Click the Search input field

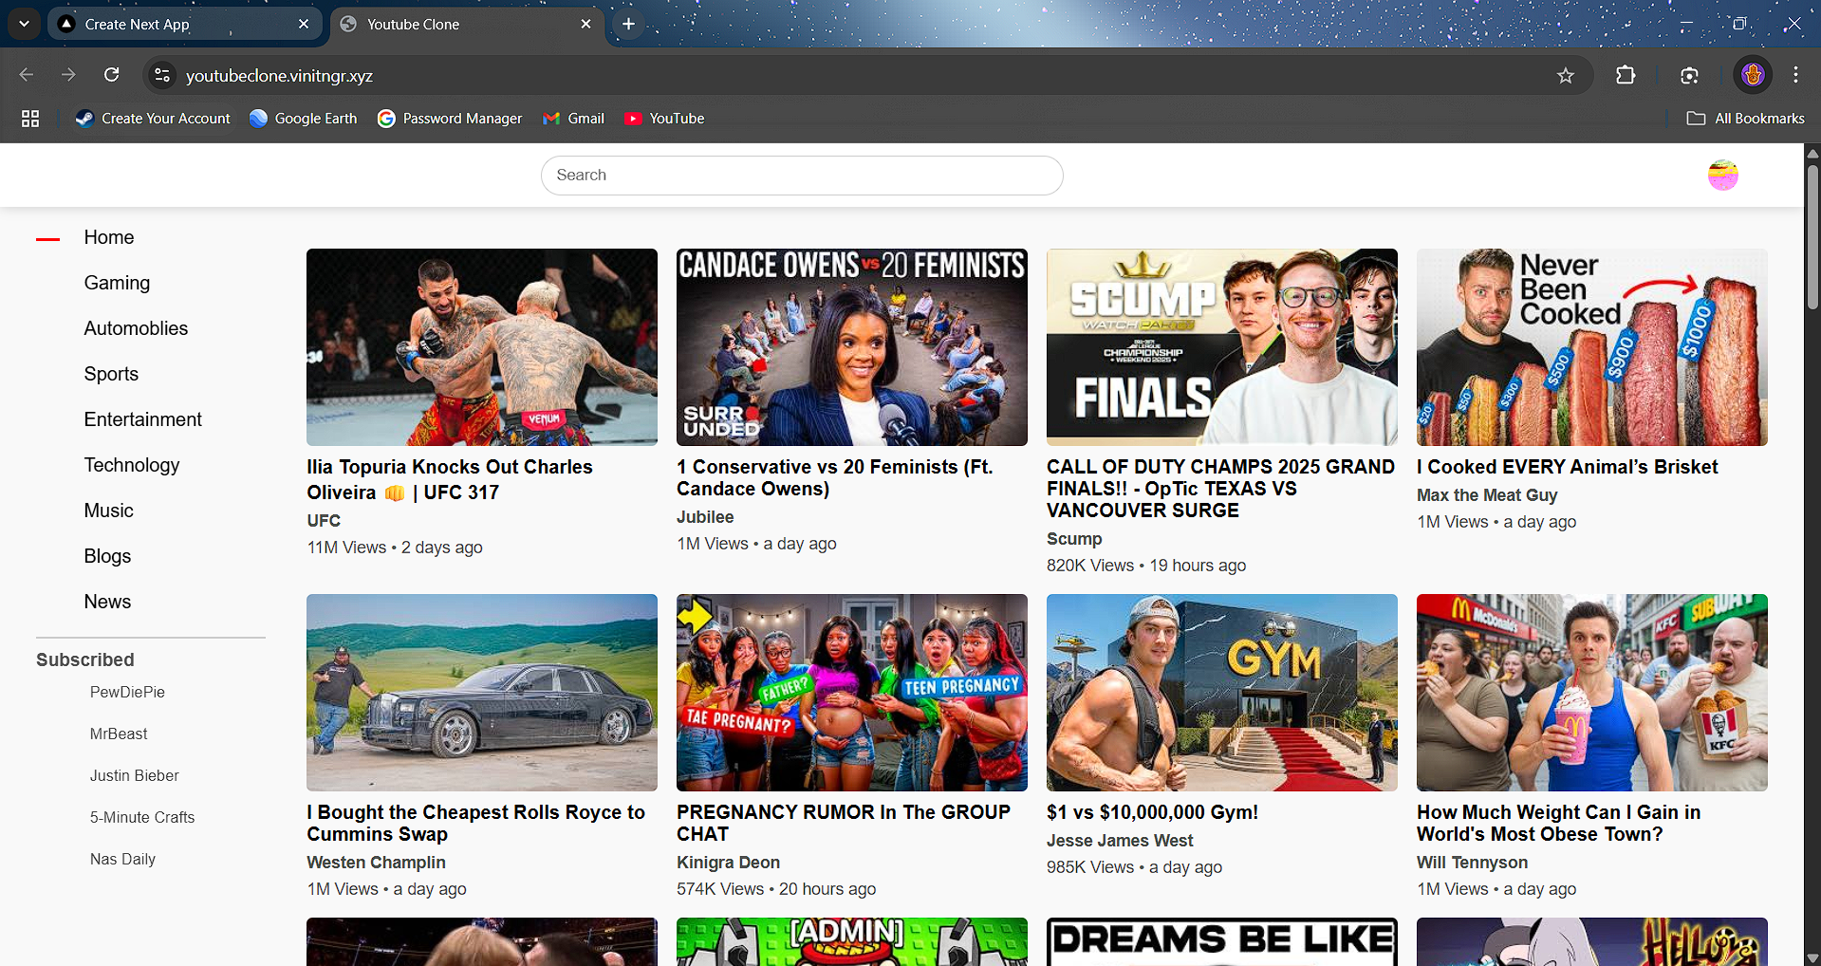[x=802, y=176]
